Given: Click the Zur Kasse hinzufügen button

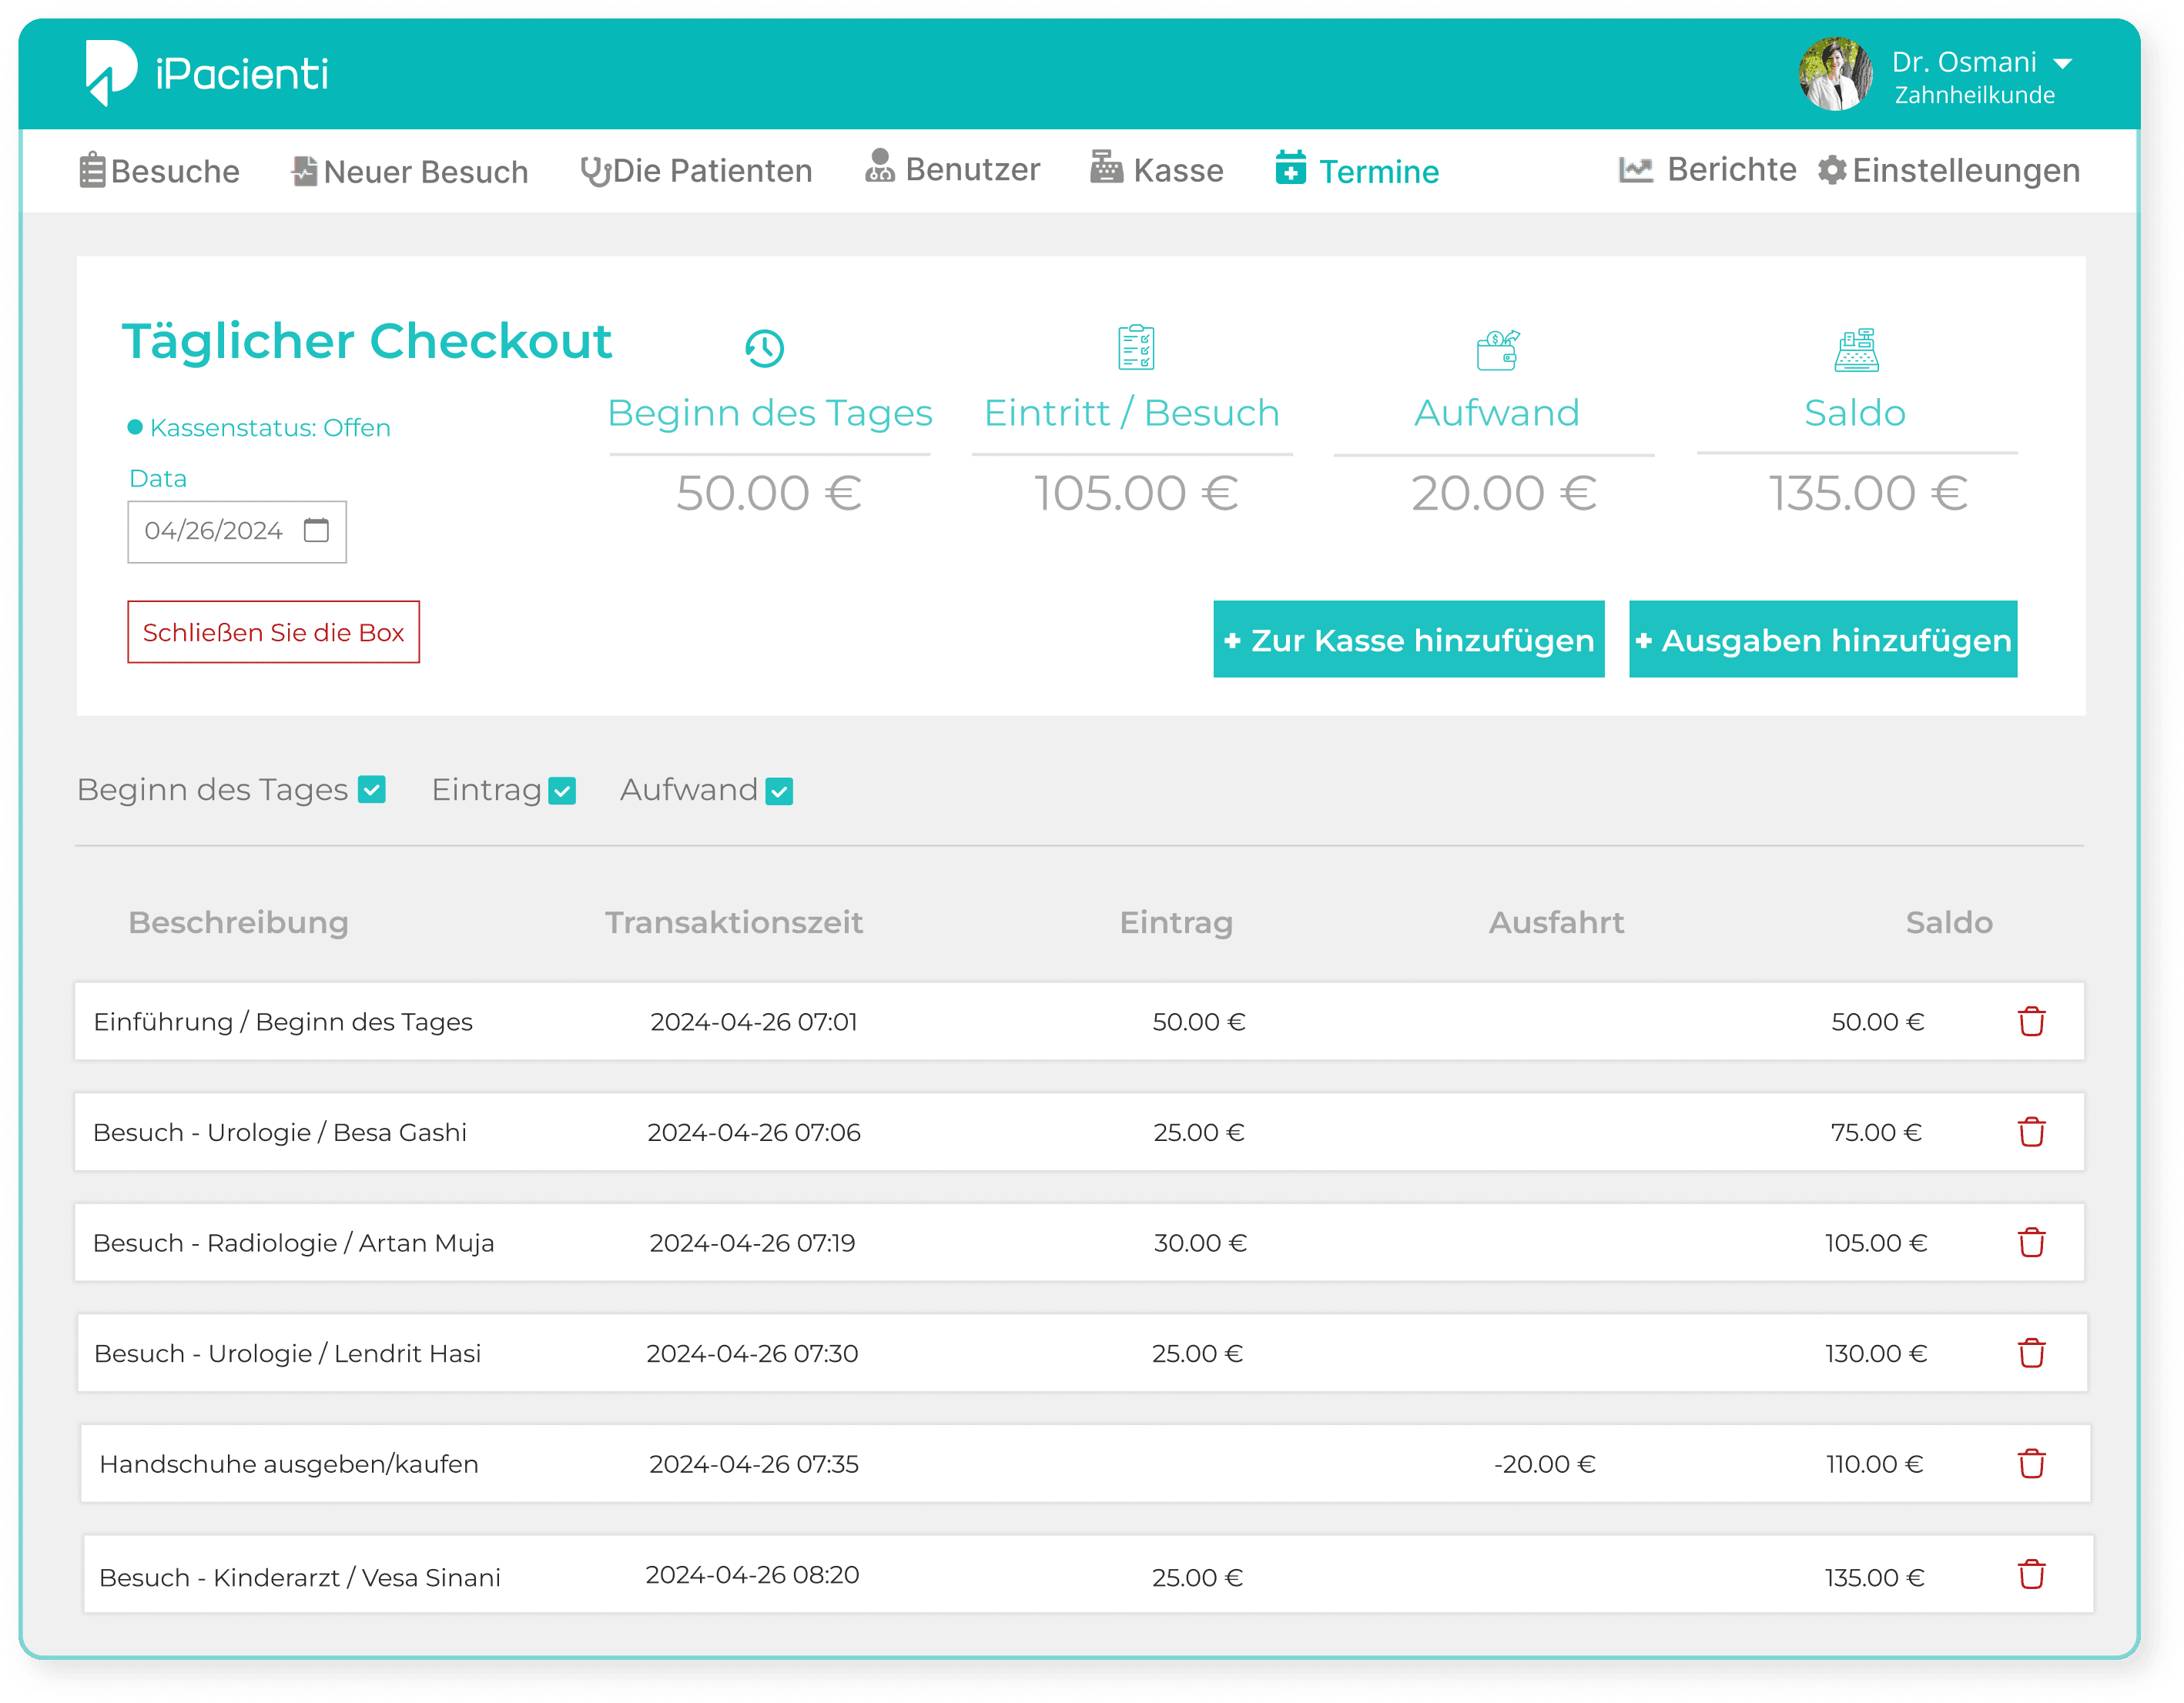Looking at the screenshot, I should coord(1408,639).
